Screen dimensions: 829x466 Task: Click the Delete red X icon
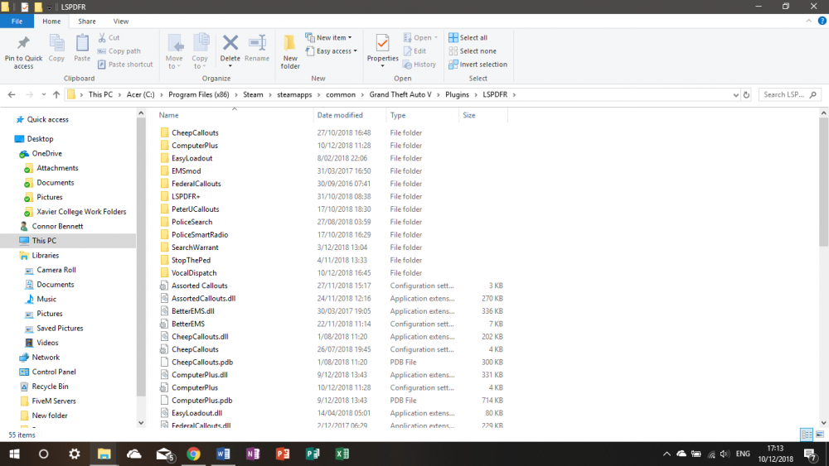pyautogui.click(x=230, y=43)
